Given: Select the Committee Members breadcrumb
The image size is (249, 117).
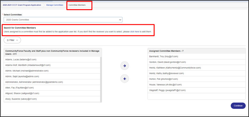Looking at the screenshot, I should point(77,5).
